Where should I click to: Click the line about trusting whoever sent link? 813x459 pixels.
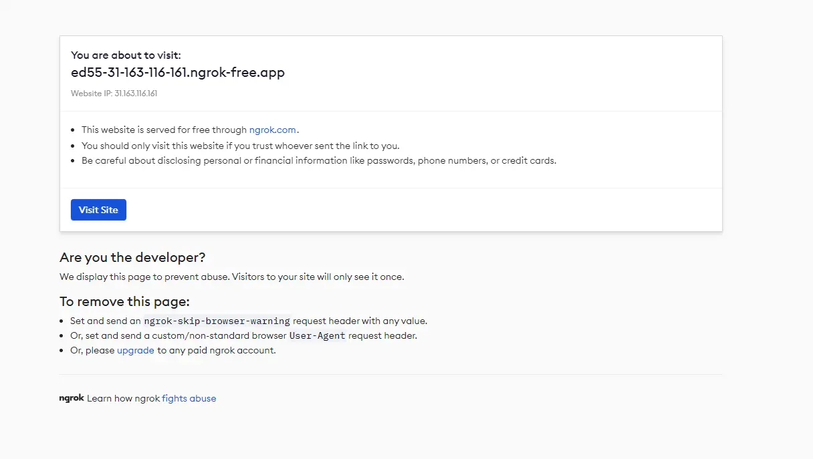pyautogui.click(x=241, y=146)
